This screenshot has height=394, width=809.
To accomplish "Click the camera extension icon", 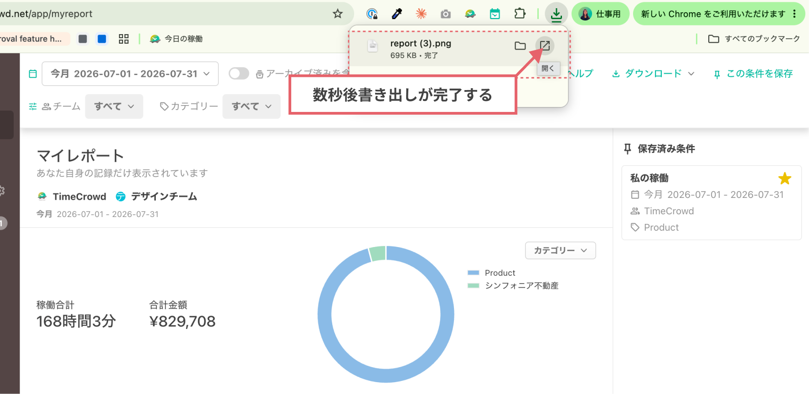I will click(446, 14).
